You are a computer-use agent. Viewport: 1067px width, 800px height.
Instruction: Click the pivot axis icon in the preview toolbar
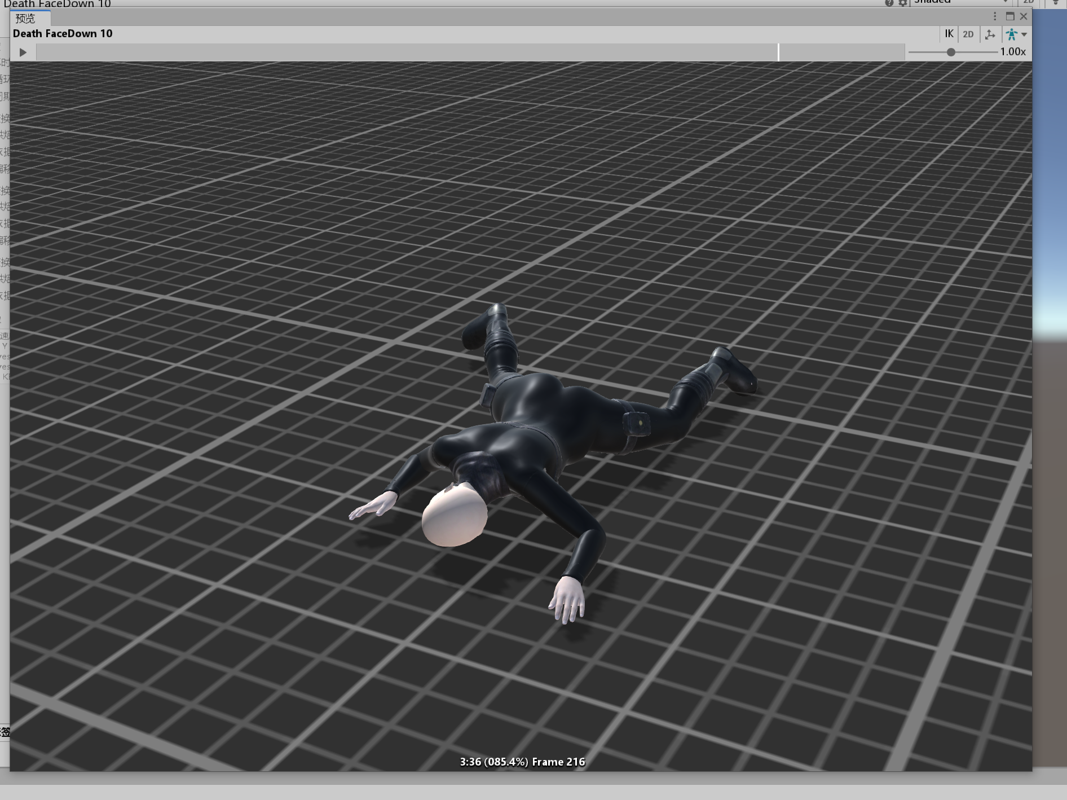[x=990, y=34]
